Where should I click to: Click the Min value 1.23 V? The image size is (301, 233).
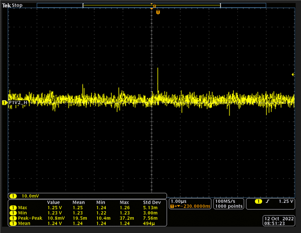[55, 213]
